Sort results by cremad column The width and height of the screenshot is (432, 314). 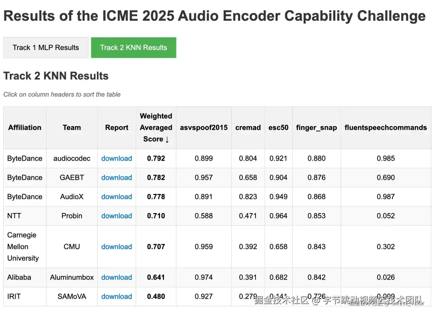pyautogui.click(x=248, y=127)
